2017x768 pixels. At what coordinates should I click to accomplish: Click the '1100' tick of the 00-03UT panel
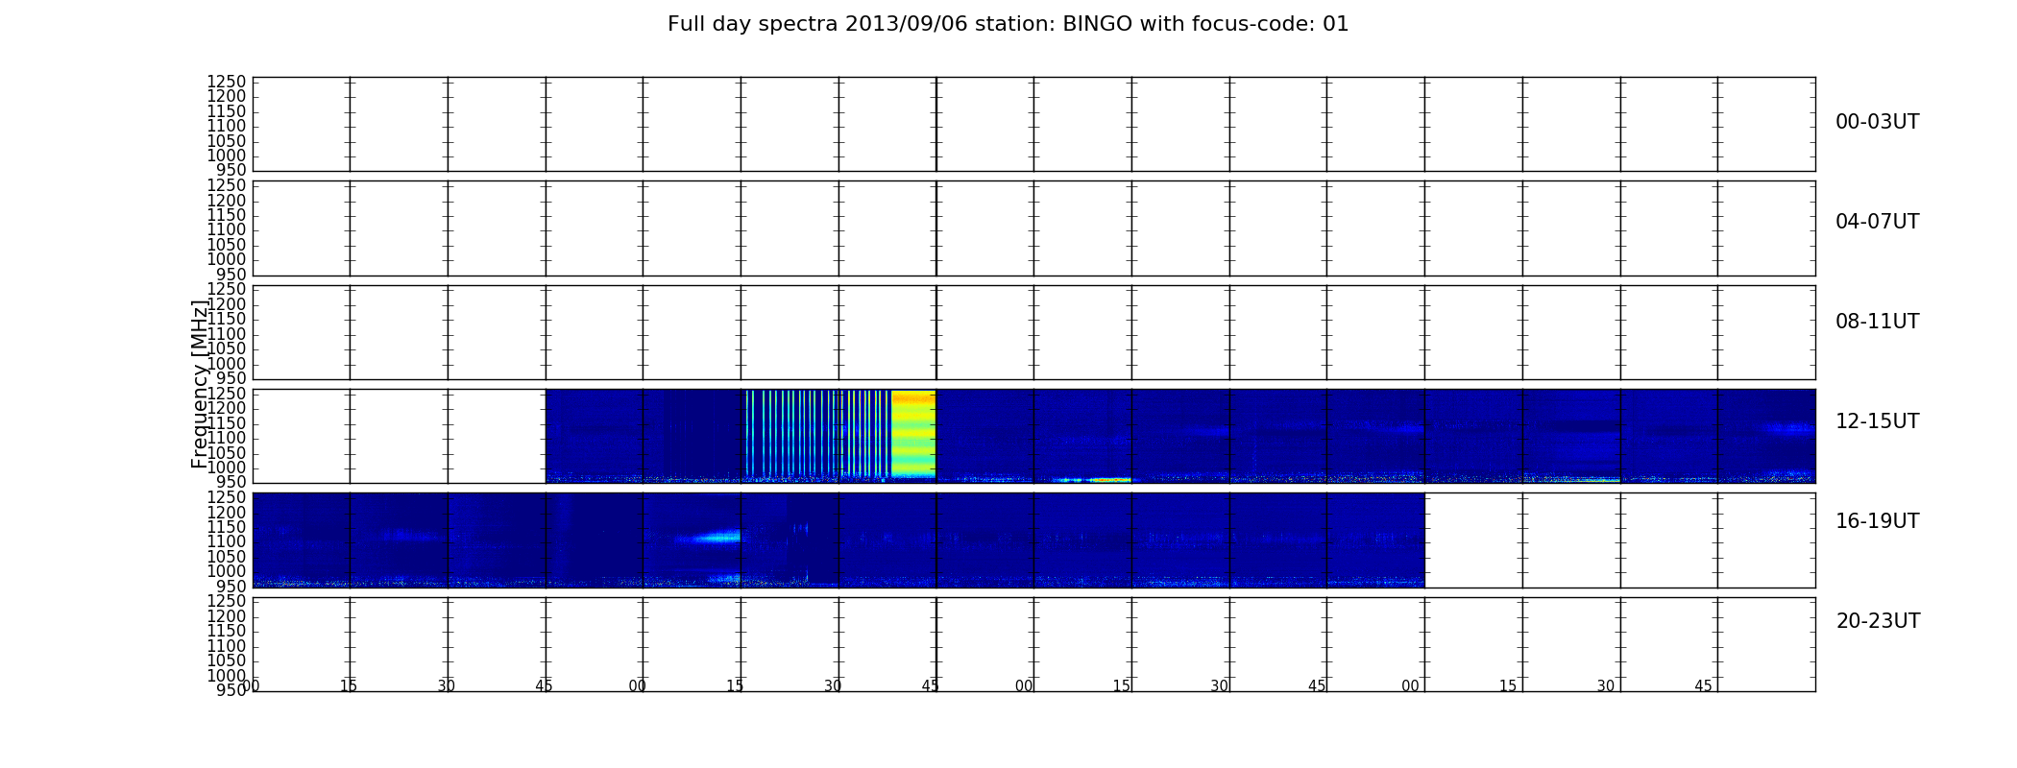pyautogui.click(x=227, y=126)
